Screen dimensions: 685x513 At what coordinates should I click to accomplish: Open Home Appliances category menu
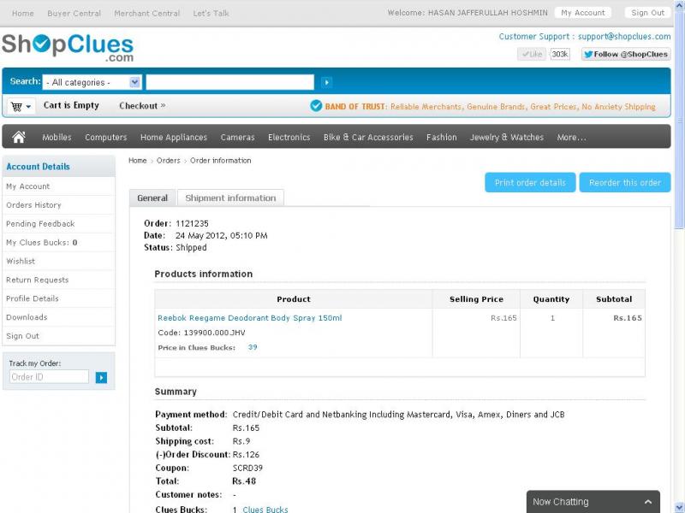click(174, 137)
